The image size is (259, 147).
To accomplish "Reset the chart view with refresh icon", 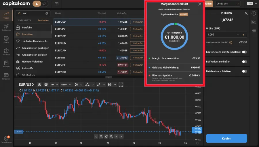I will (106, 137).
